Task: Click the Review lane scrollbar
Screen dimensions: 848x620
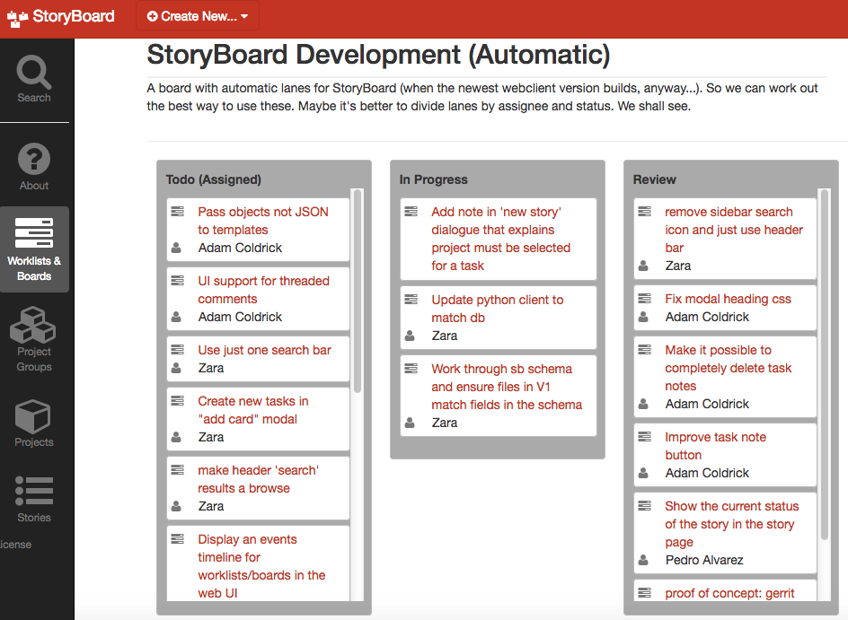Action: [x=825, y=359]
